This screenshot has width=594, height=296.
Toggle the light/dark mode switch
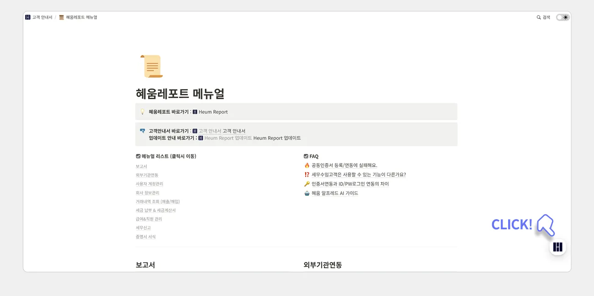point(563,17)
